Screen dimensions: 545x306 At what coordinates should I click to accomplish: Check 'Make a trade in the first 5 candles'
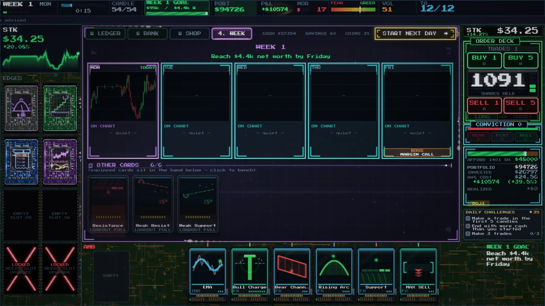468,219
